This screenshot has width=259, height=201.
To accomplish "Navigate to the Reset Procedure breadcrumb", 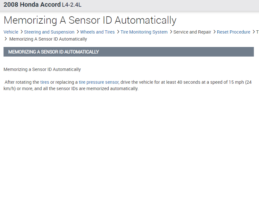I will pyautogui.click(x=233, y=32).
